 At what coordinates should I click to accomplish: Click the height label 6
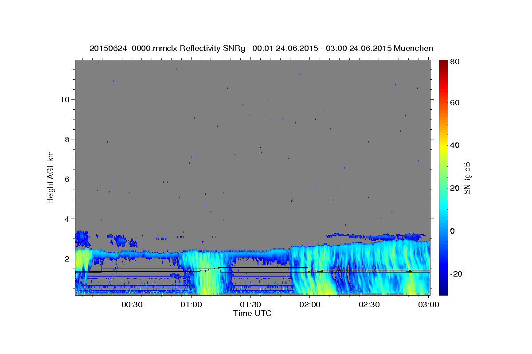[x=68, y=179]
